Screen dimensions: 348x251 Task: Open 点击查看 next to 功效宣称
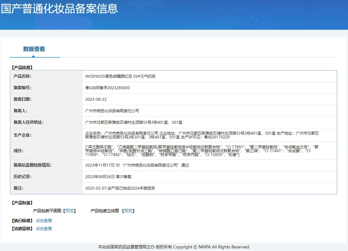[x=44, y=229]
